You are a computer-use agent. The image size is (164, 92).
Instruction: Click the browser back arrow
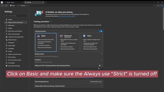pos(2,6)
